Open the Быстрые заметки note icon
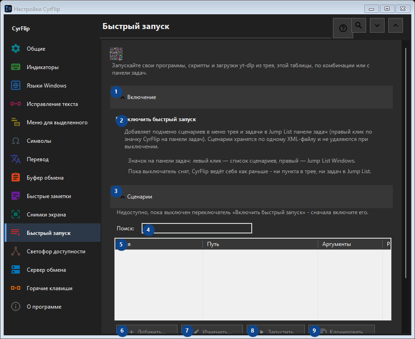Viewport: 415px width, 339px height. [x=16, y=196]
